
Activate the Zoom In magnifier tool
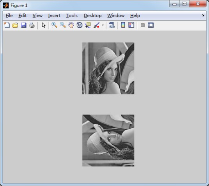[54, 25]
